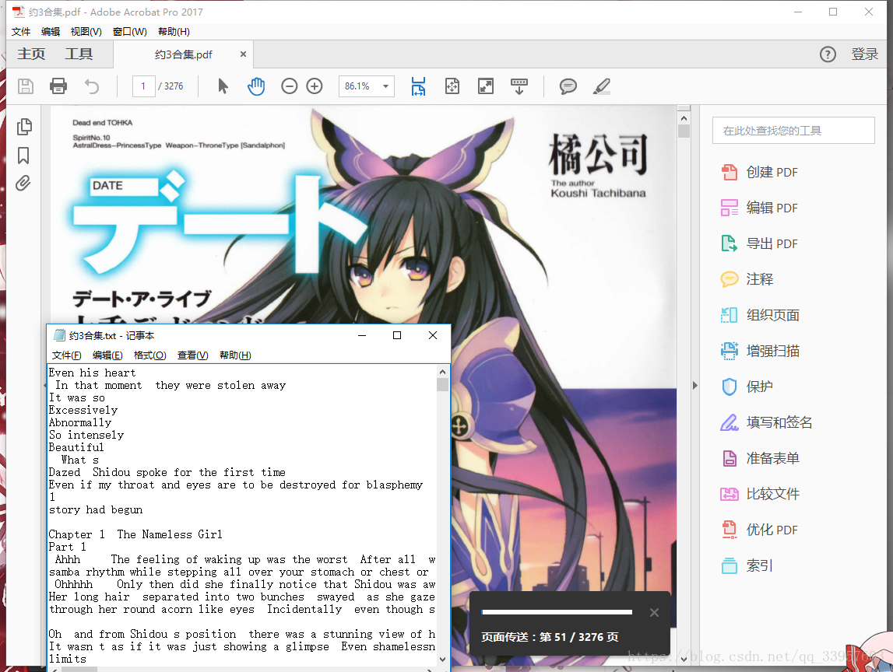Click the 'Dead end TOHKA' text on cover
Screen dimensions: 893x672
(103, 122)
